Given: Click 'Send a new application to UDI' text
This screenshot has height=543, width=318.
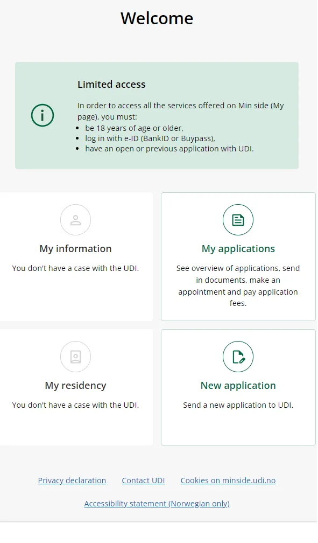Looking at the screenshot, I should 238,405.
